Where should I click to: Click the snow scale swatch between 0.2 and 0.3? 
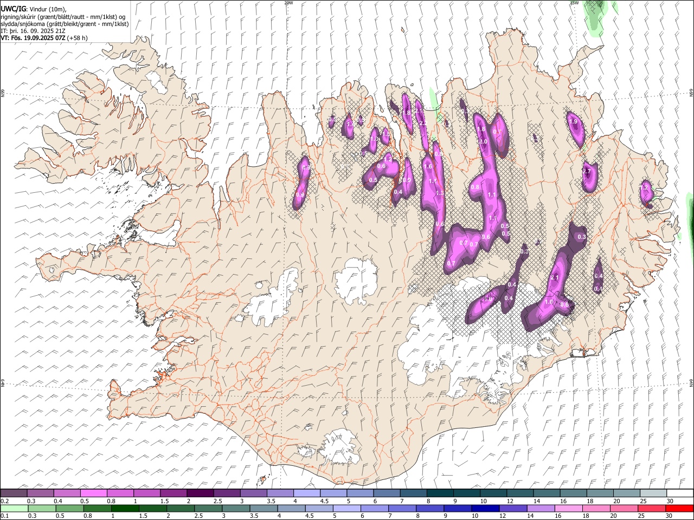(14, 493)
